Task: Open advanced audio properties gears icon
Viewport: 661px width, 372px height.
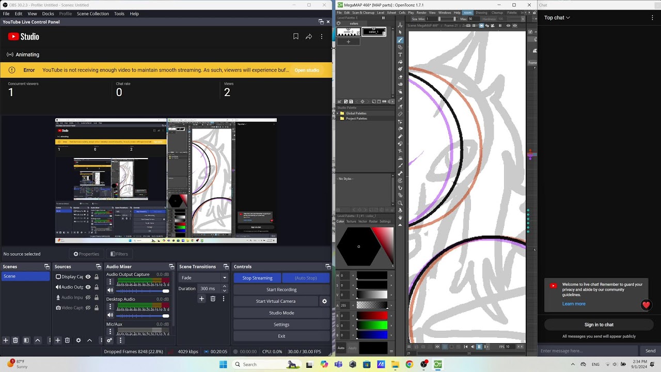Action: (109, 340)
